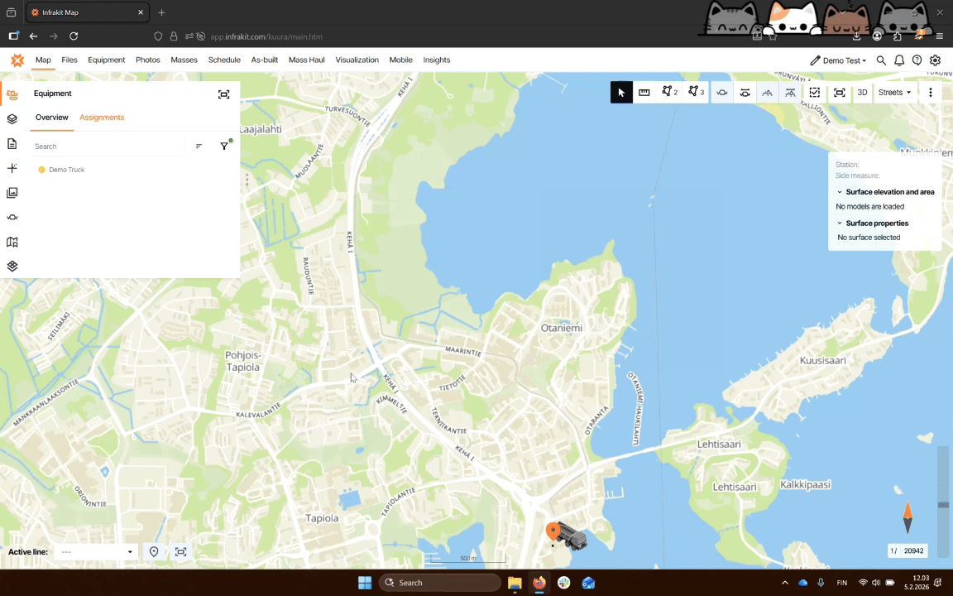Switch to the Overview tab

pos(51,118)
